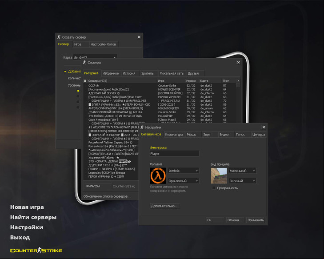Open Настройки from main menu
324x259 pixels.
point(27,227)
